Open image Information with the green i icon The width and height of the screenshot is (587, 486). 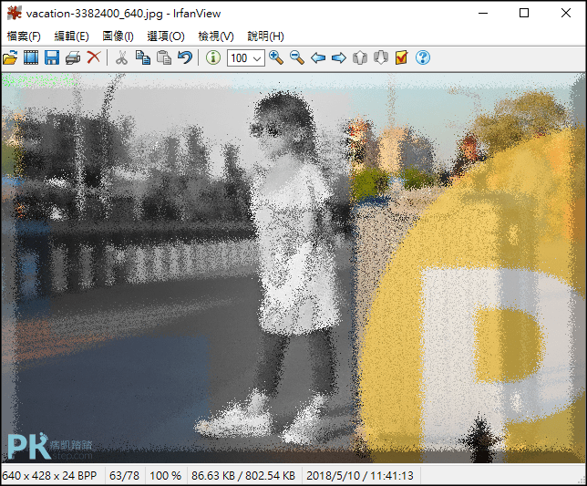click(213, 57)
